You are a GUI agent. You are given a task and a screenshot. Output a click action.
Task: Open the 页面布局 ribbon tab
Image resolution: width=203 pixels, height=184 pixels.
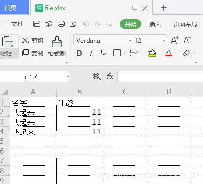[185, 24]
